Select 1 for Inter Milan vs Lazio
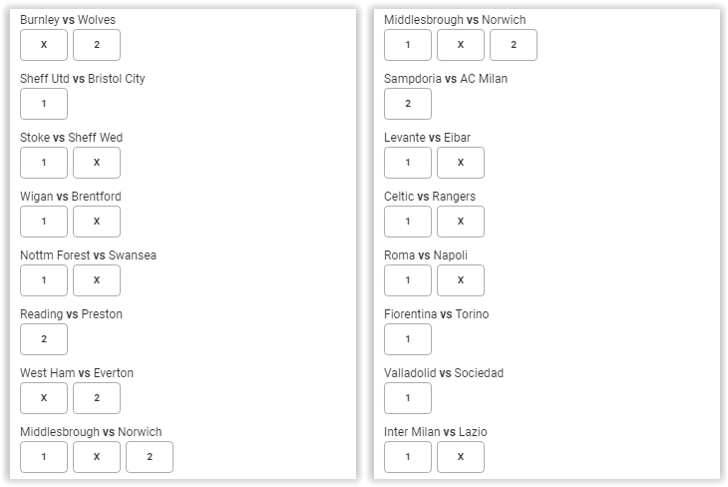 [x=408, y=457]
